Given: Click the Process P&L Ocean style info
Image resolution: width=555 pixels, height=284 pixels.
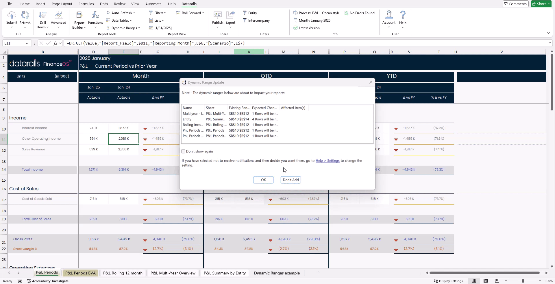Looking at the screenshot, I should click(317, 13).
